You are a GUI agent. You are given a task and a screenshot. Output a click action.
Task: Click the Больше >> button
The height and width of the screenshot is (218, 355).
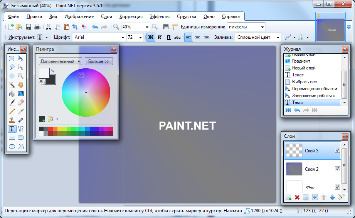point(99,61)
